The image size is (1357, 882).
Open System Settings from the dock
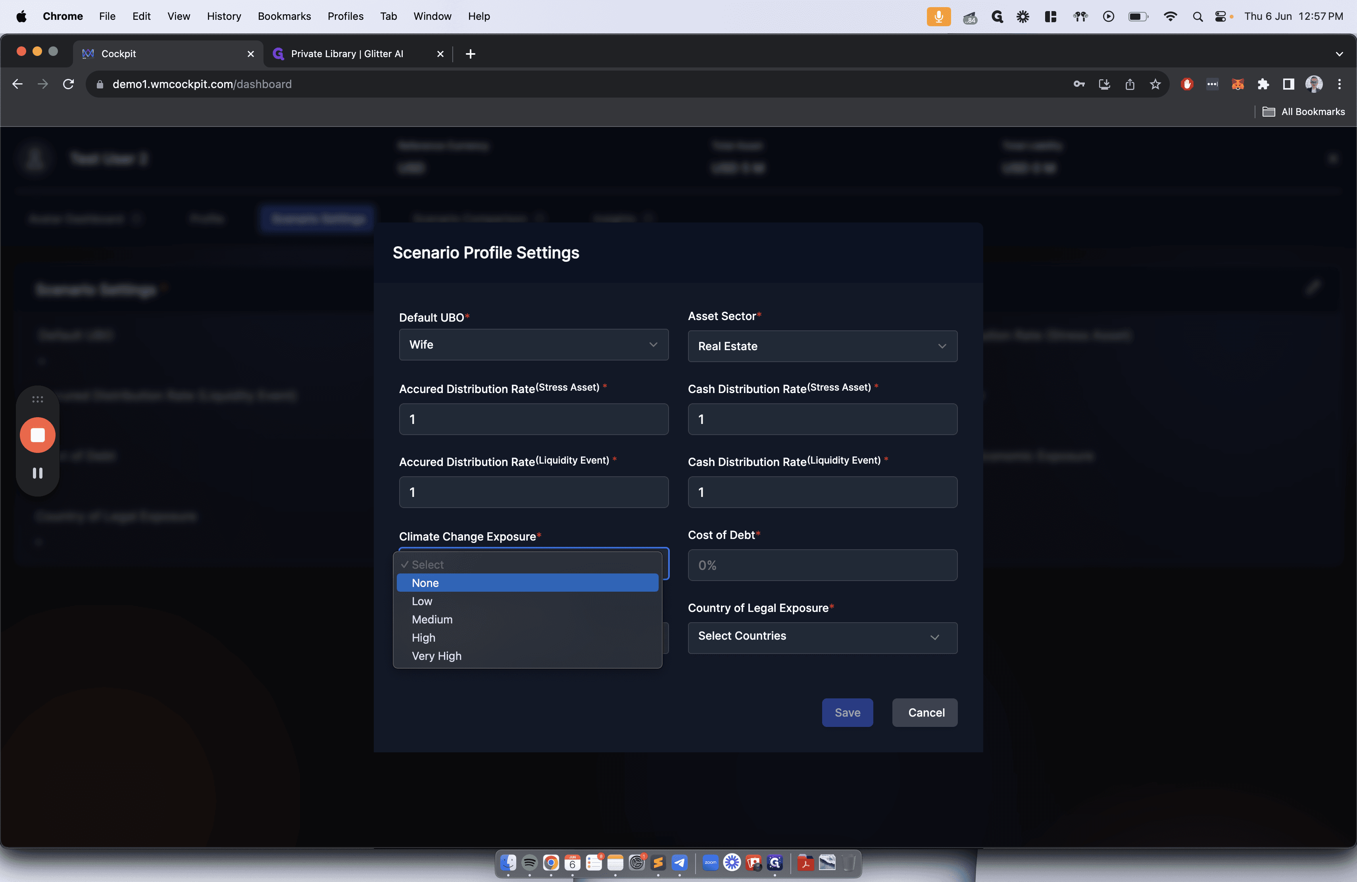pyautogui.click(x=637, y=863)
